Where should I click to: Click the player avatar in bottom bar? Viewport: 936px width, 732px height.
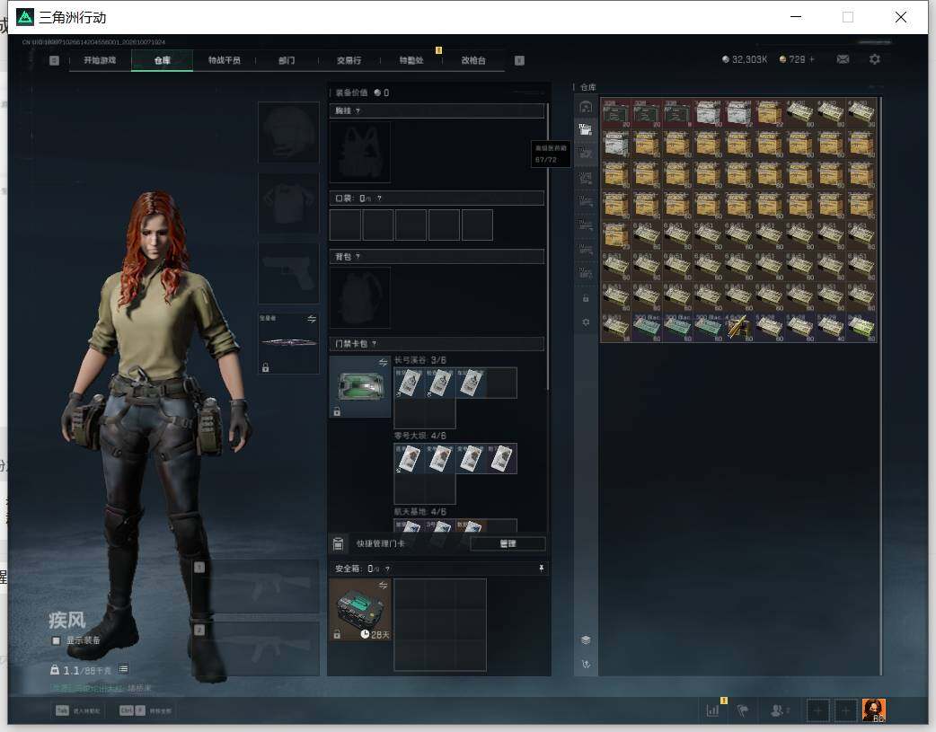tap(874, 710)
